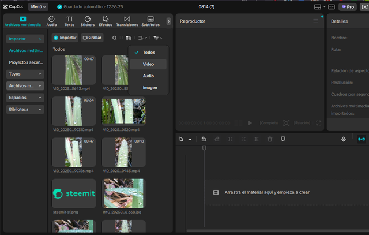Toggle the grid view icon
The image size is (369, 235).
point(129,38)
